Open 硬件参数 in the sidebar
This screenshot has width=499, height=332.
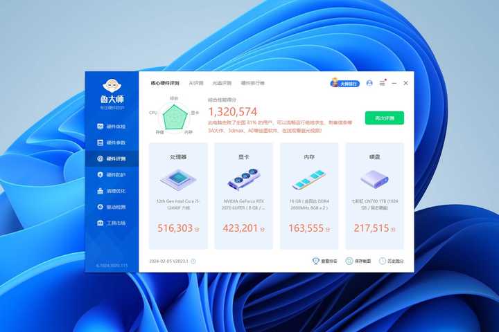112,142
